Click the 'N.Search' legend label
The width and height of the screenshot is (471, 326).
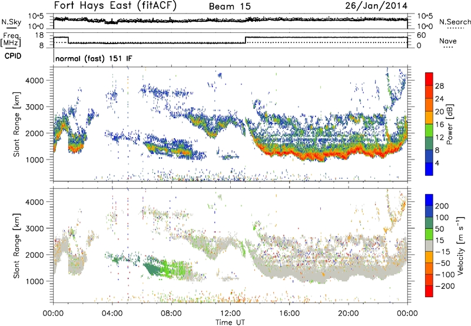455,22
